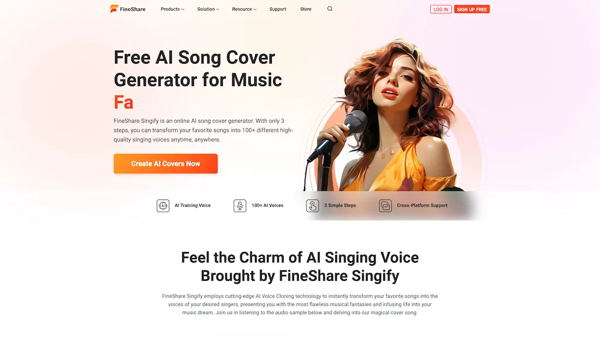The width and height of the screenshot is (600, 337).
Task: Open the Support menu item
Action: coord(278,9)
